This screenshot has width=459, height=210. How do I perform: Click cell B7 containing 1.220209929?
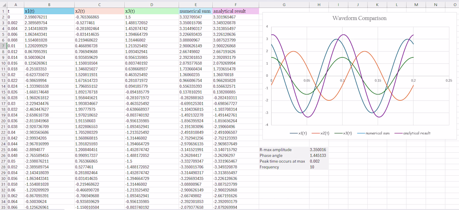point(49,46)
